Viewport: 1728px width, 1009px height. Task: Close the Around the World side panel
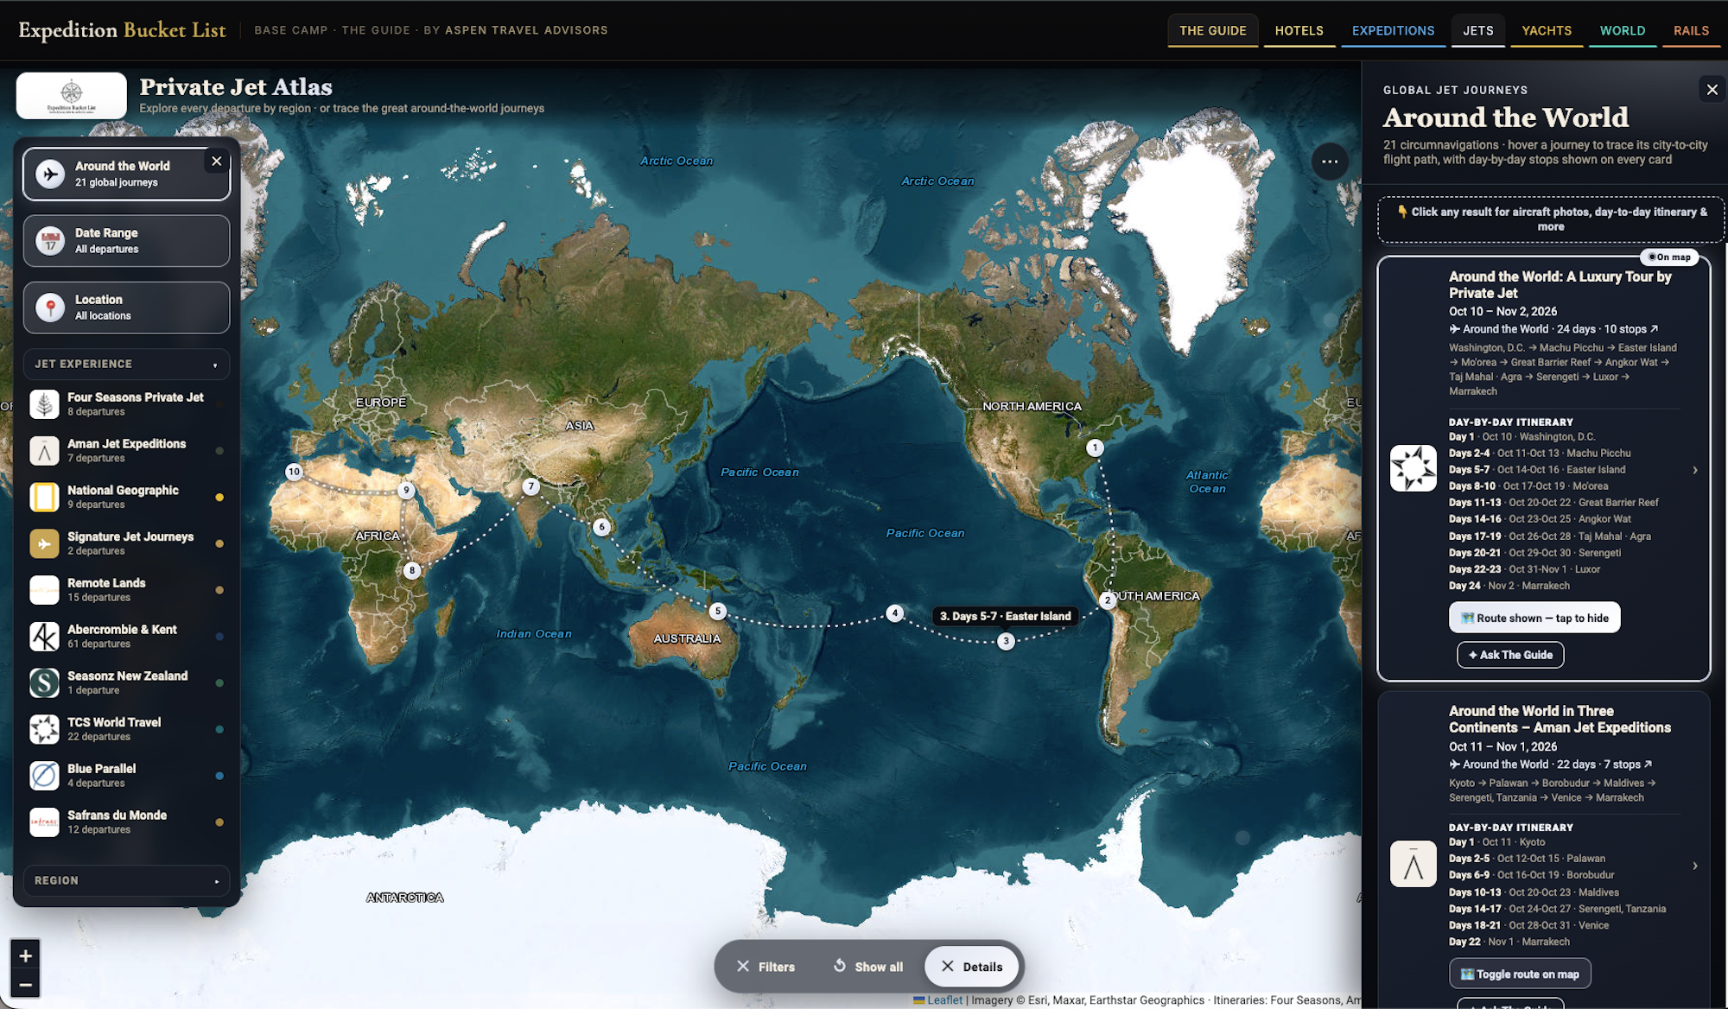click(1712, 90)
